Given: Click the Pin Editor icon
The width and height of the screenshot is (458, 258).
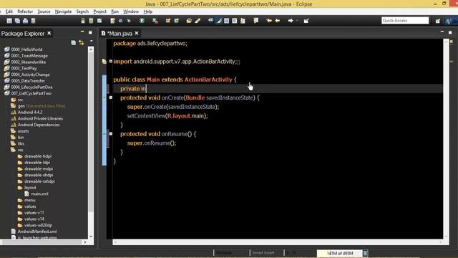Looking at the screenshot, I should tap(306, 21).
